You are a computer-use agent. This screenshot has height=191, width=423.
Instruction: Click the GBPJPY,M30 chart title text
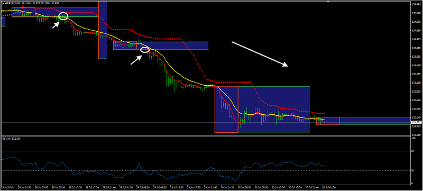click(x=13, y=3)
